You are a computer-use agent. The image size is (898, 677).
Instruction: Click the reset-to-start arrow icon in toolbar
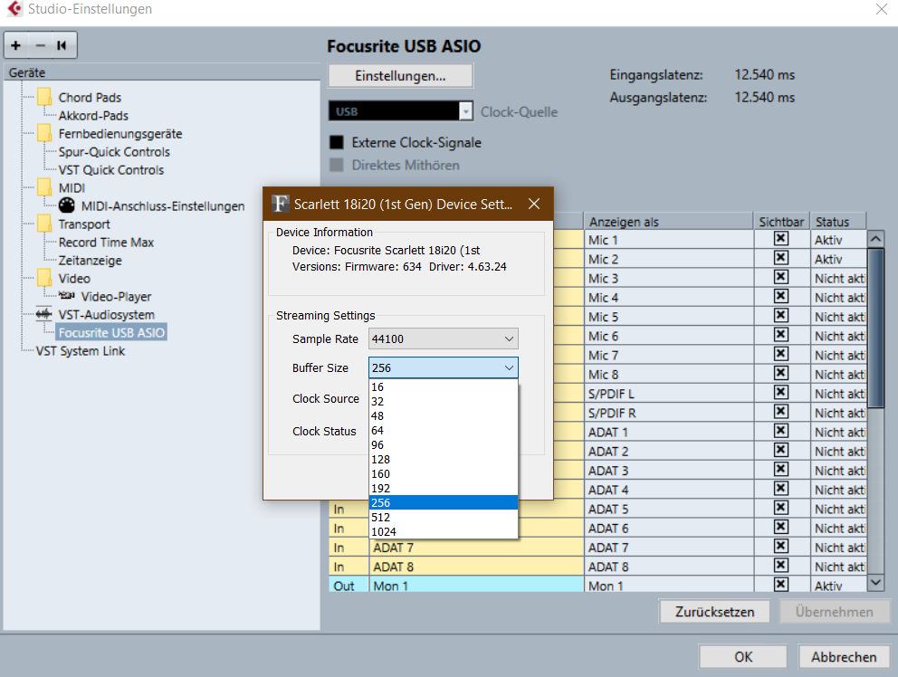[62, 45]
